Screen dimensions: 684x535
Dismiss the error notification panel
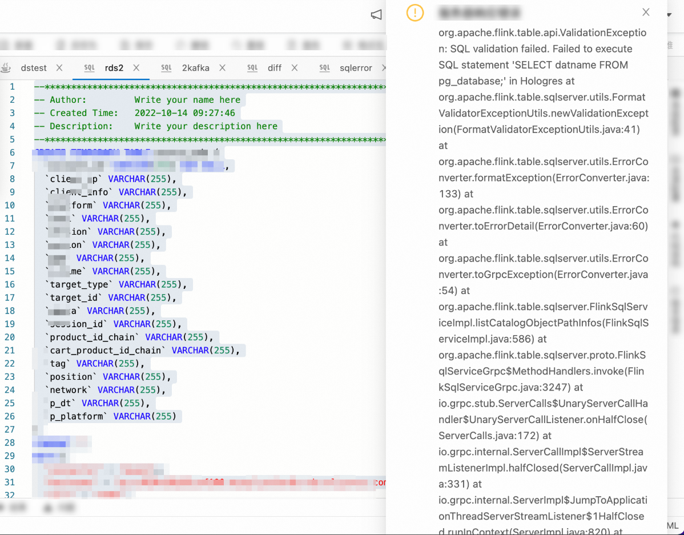click(646, 12)
